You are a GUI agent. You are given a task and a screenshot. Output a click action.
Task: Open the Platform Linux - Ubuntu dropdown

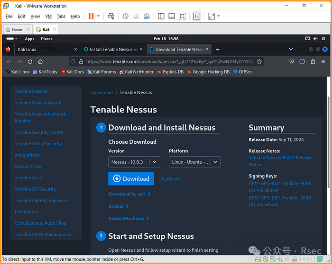[195, 162]
